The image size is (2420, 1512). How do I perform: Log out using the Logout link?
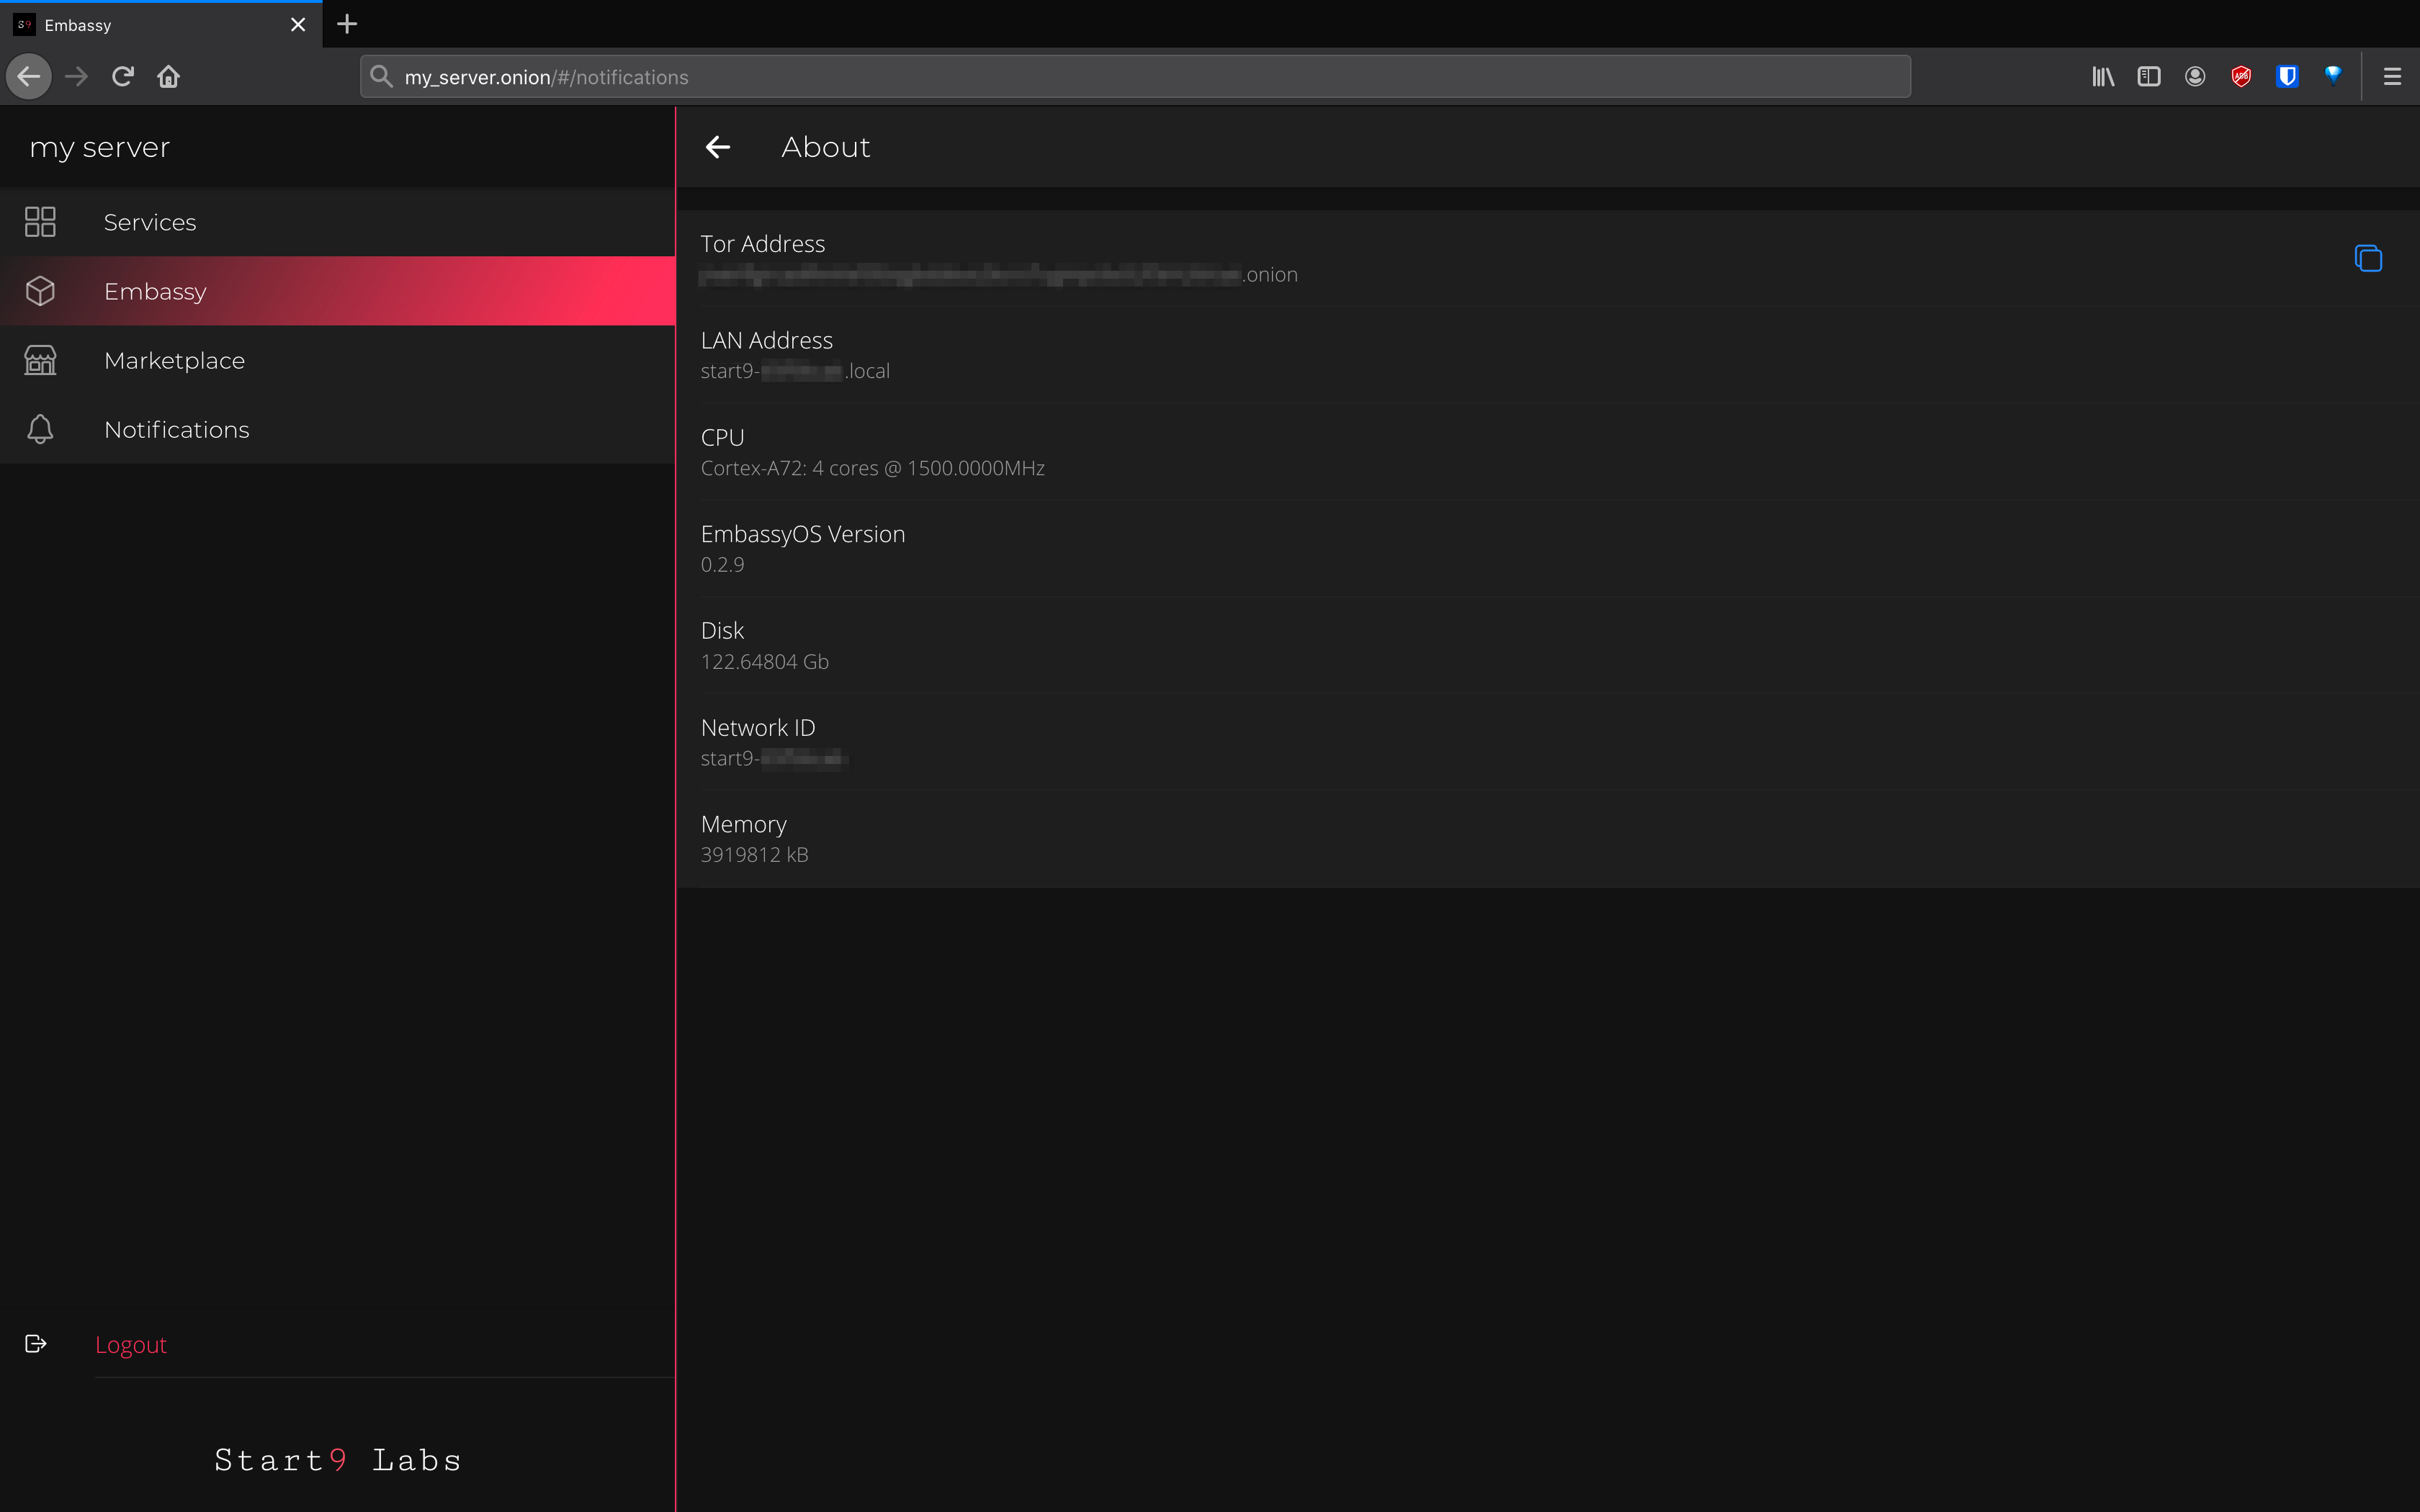[x=131, y=1344]
